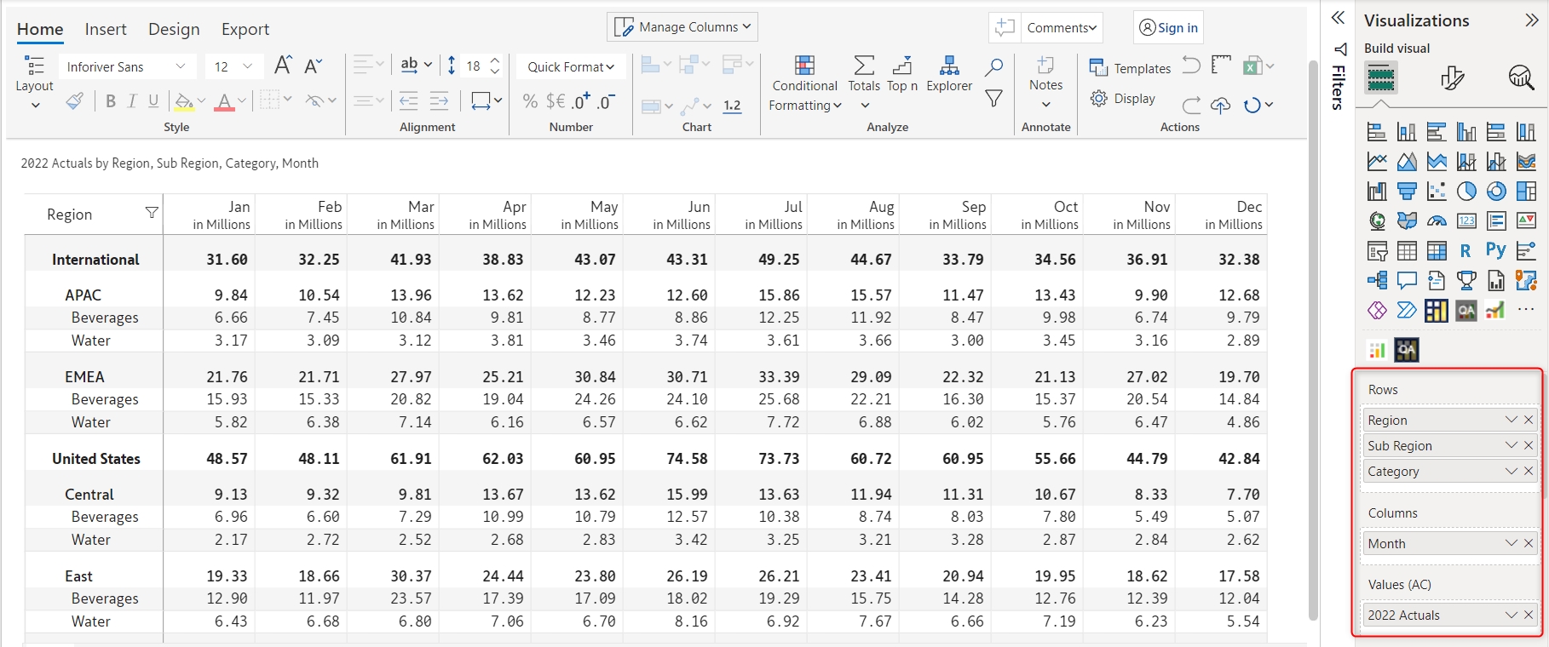
Task: Switch to the Insert tab
Action: [x=106, y=29]
